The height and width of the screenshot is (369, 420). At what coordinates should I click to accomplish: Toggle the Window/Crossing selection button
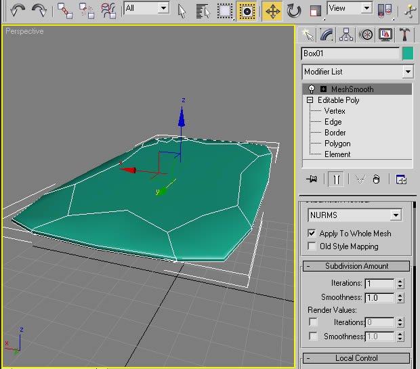[247, 12]
